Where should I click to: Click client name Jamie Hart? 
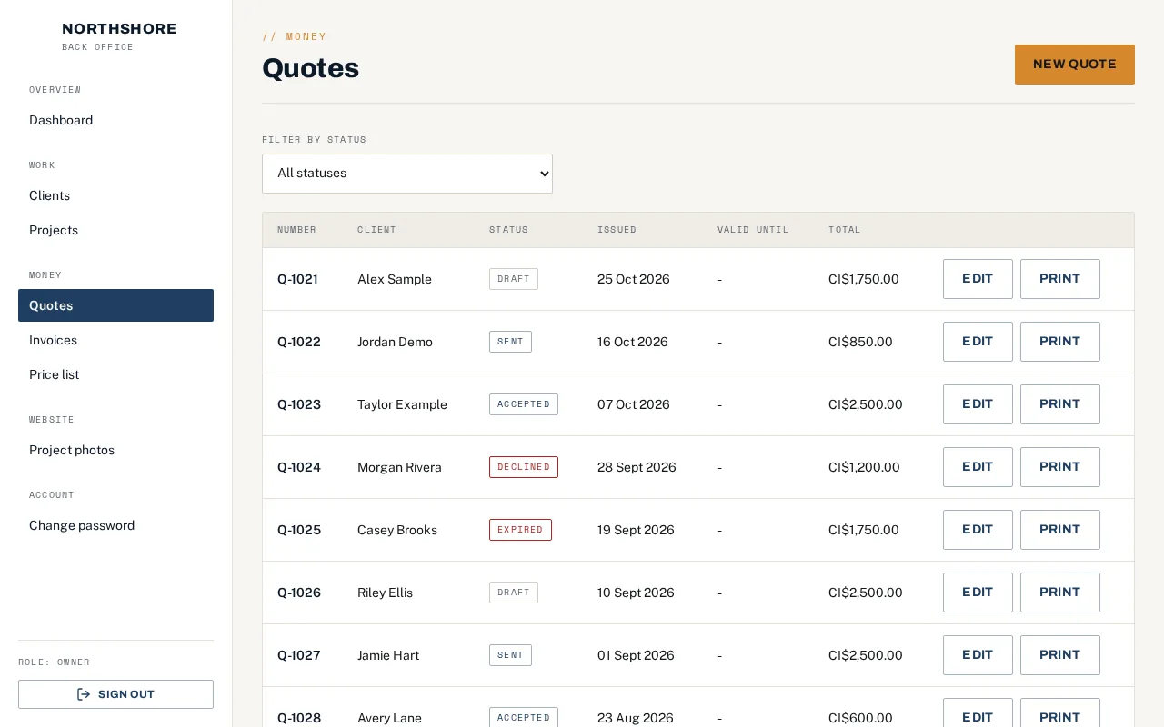pyautogui.click(x=388, y=655)
